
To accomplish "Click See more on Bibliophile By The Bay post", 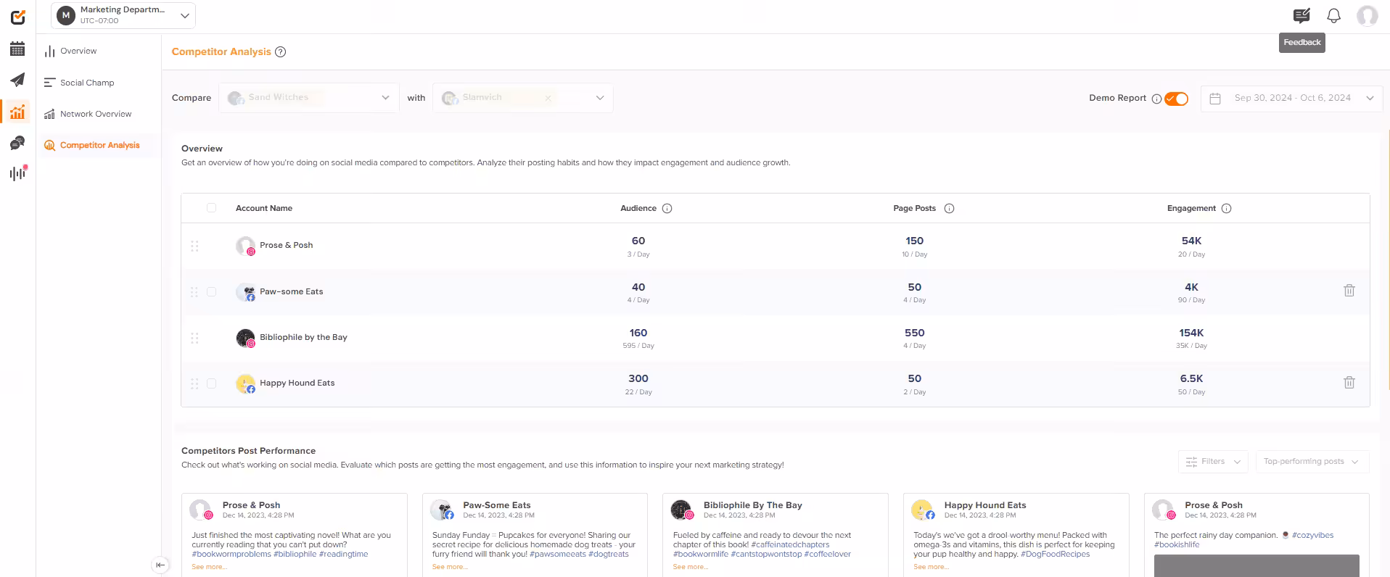I will (690, 567).
